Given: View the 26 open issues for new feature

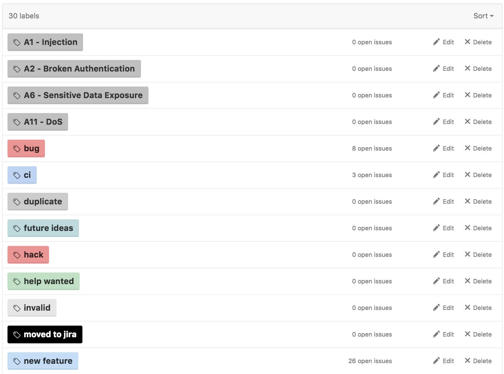Looking at the screenshot, I should tap(370, 361).
